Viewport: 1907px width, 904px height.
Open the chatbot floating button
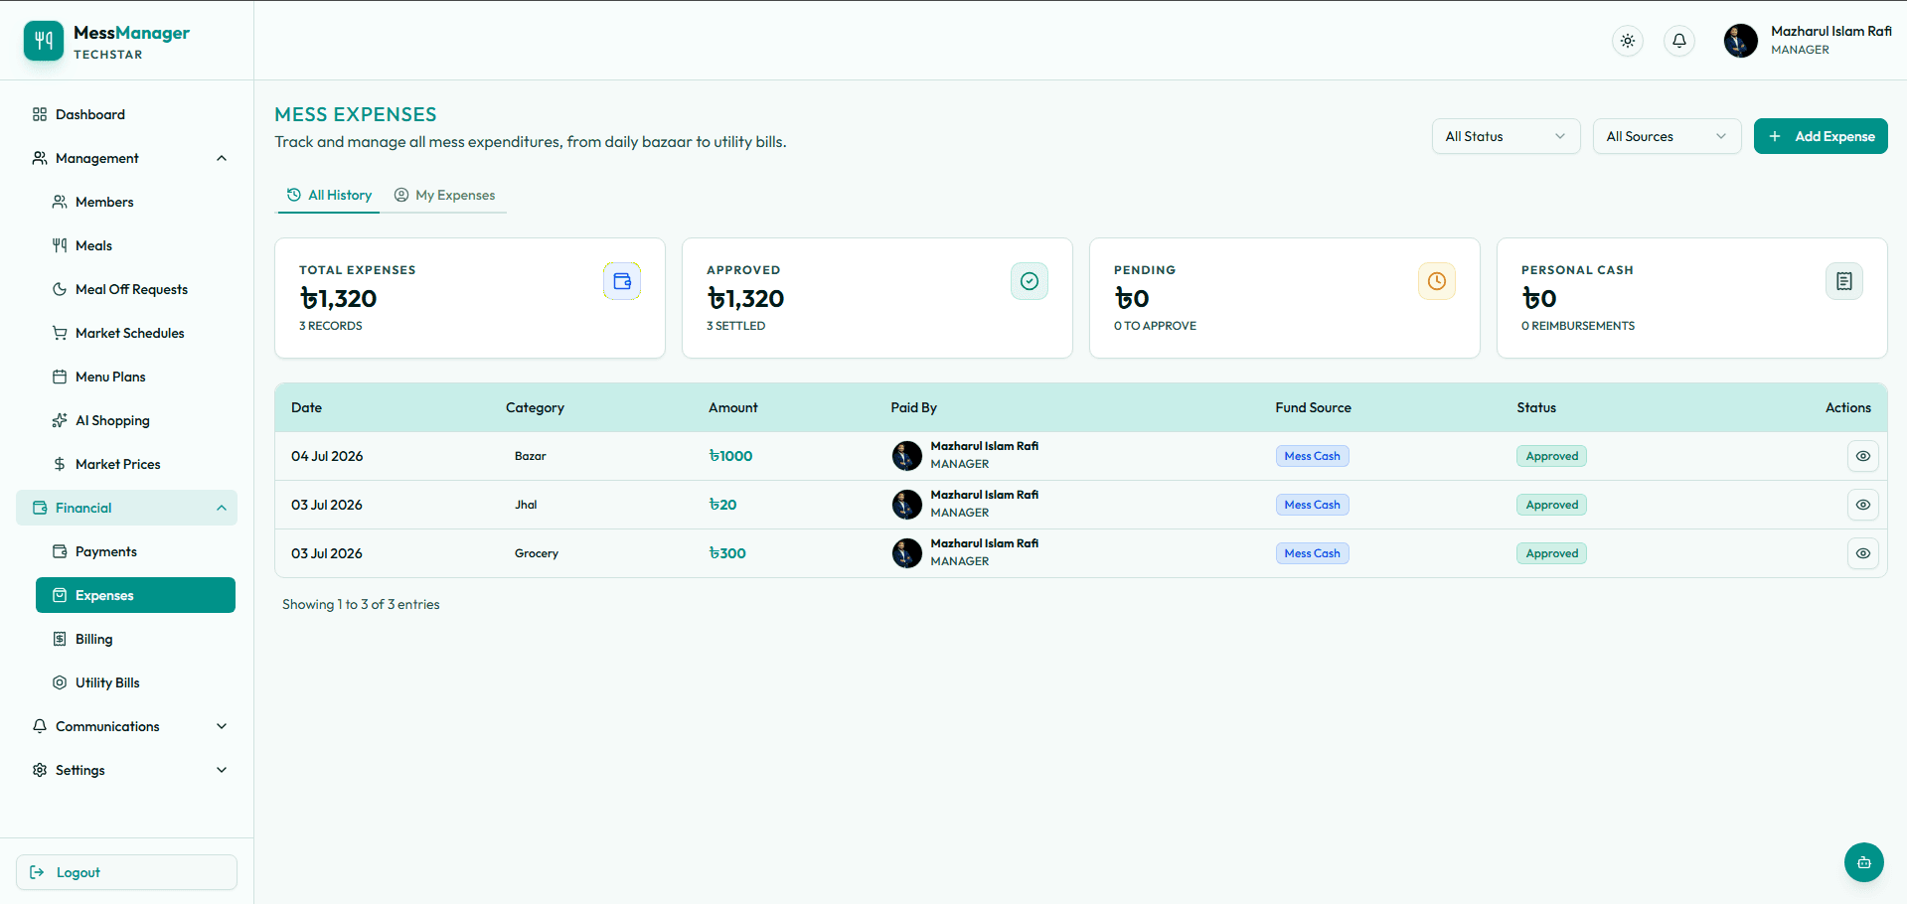pos(1863,862)
